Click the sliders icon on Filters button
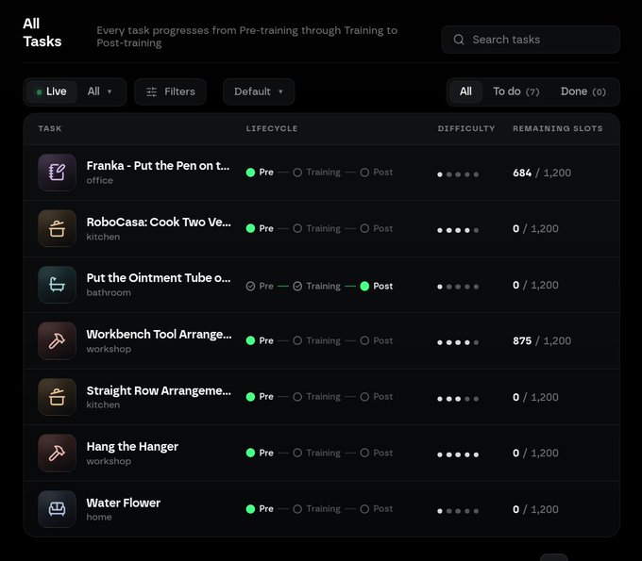 tap(151, 91)
